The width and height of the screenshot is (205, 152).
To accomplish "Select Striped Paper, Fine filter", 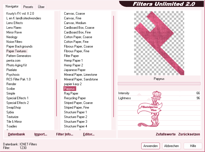I will (76, 108).
